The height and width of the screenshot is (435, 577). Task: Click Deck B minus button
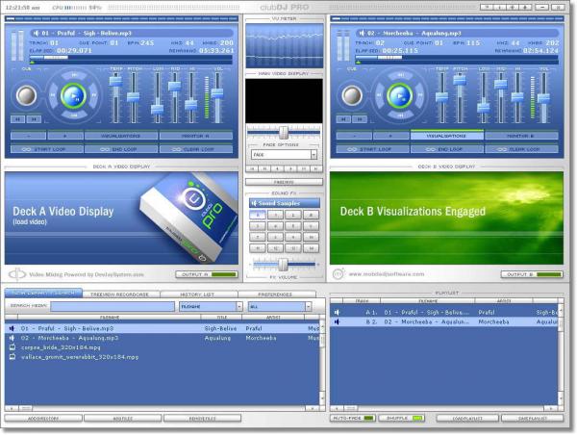point(354,136)
